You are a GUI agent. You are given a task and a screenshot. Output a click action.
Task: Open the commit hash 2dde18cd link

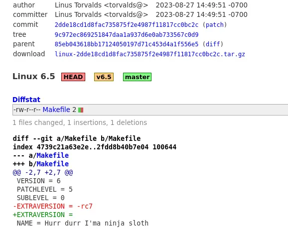127,25
